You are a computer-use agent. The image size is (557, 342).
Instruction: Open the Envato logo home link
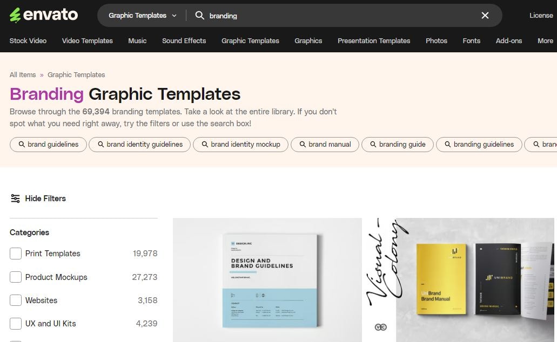pyautogui.click(x=44, y=15)
